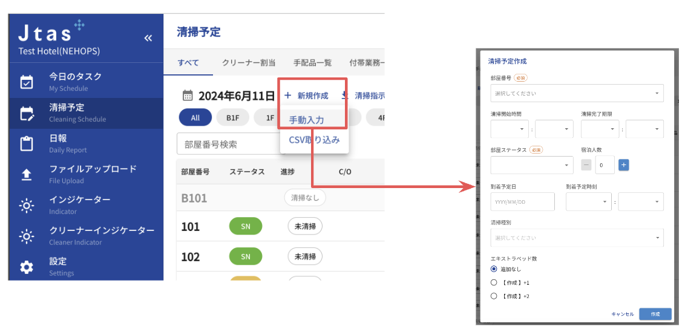Click the 作成 button in dialog

click(655, 314)
